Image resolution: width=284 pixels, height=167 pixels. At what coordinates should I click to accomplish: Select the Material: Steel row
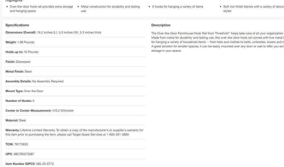pyautogui.click(x=16, y=121)
